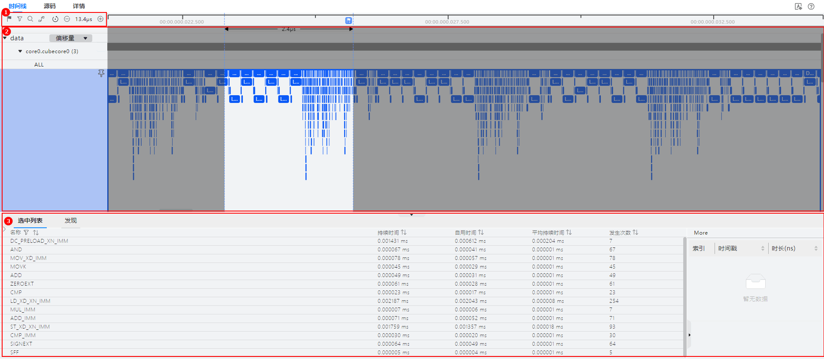The width and height of the screenshot is (824, 359).
Task: Select the MOV_XD_IMM row
Action: pos(342,258)
